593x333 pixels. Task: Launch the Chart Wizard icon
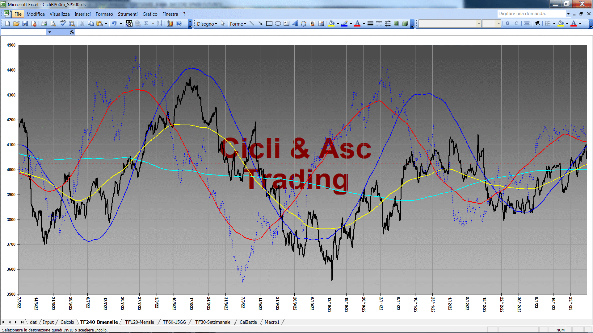(170, 23)
